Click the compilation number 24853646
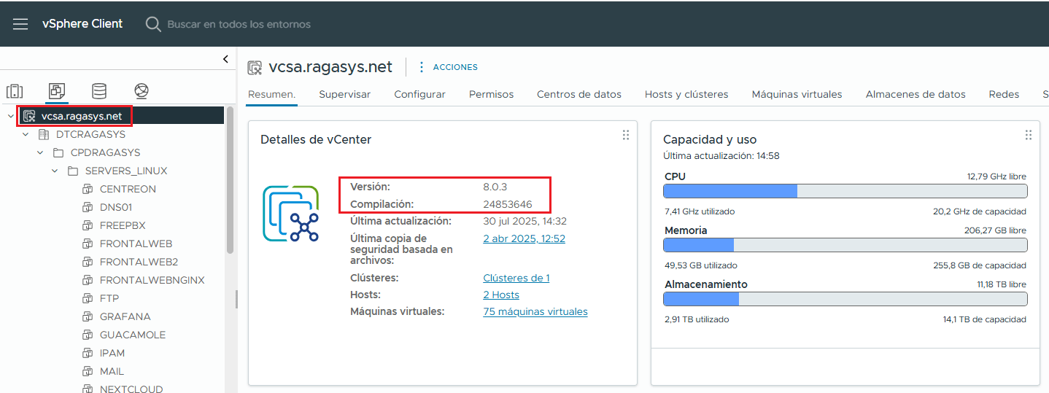Screen dimensions: 1049x393 (x=508, y=203)
